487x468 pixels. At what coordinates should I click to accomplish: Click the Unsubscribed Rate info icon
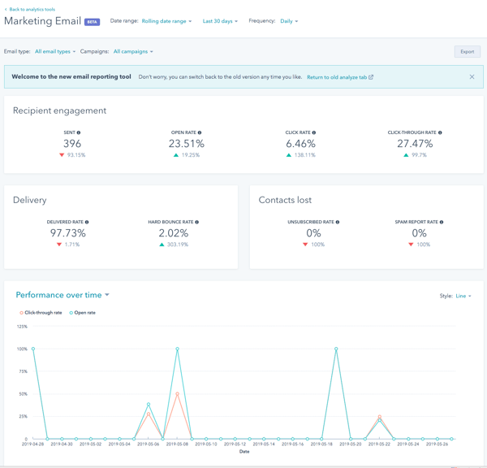pyautogui.click(x=338, y=222)
